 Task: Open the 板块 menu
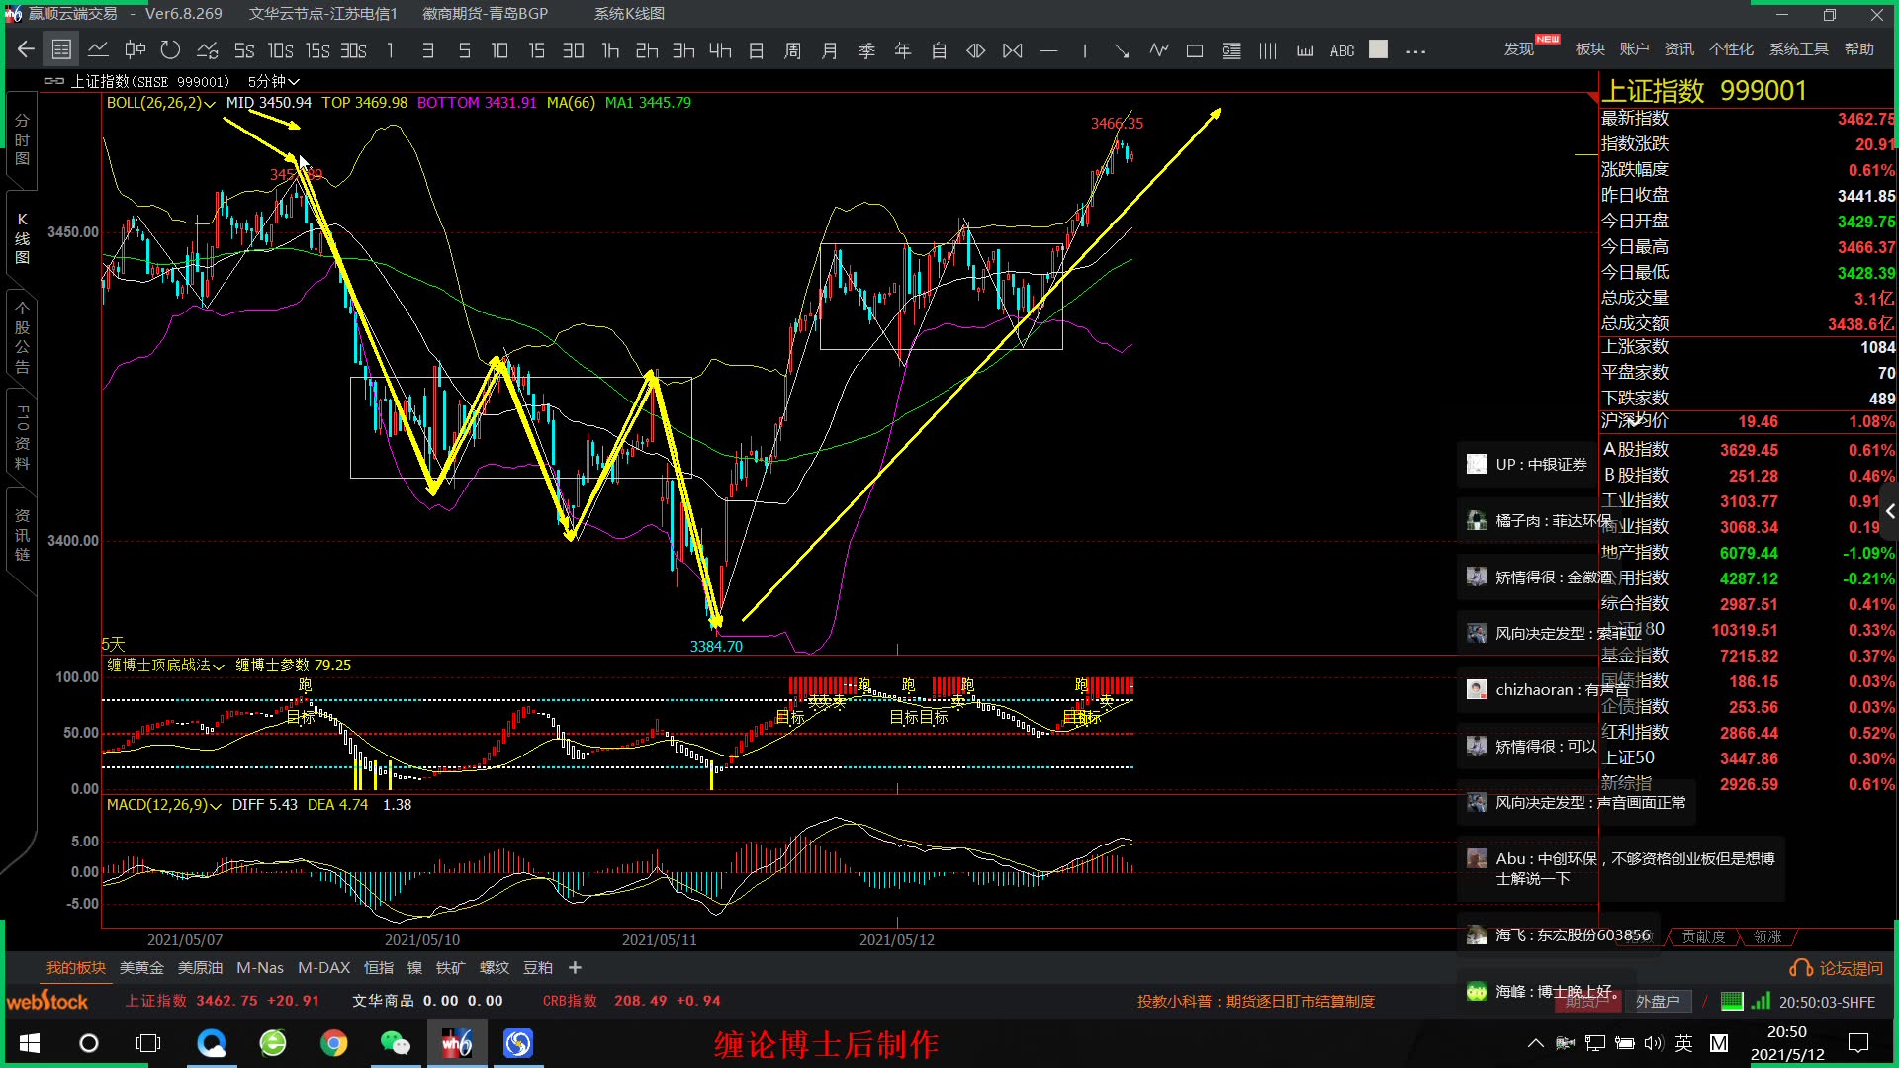click(1589, 48)
